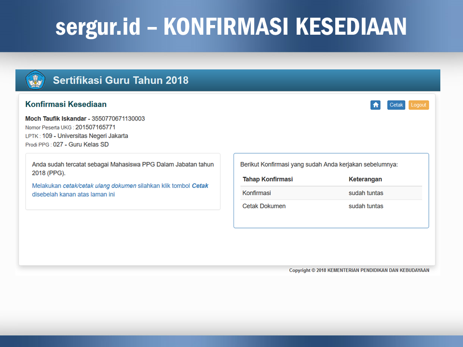Click the 'Nomor Peserta UKG' label

(48, 127)
